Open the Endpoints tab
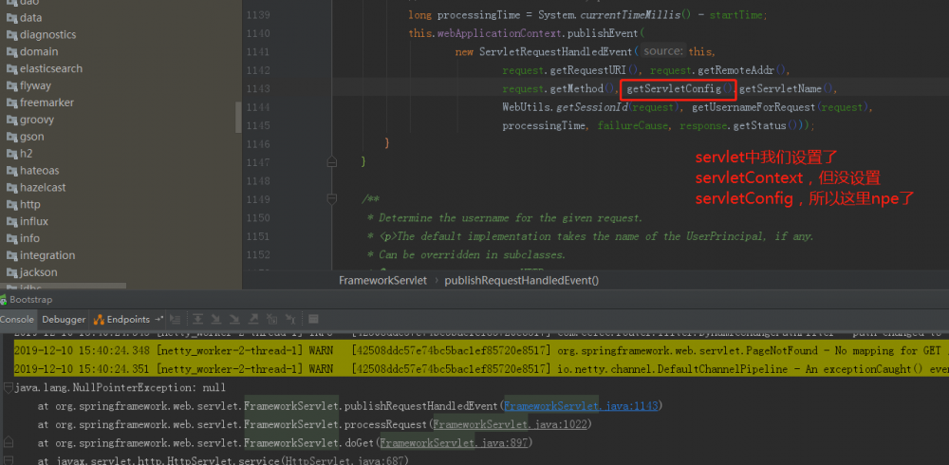 [121, 319]
